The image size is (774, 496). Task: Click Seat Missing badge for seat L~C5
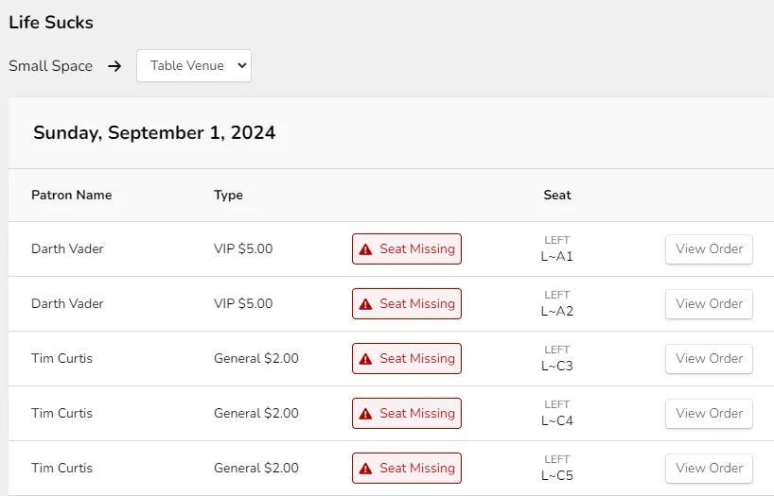pyautogui.click(x=407, y=468)
